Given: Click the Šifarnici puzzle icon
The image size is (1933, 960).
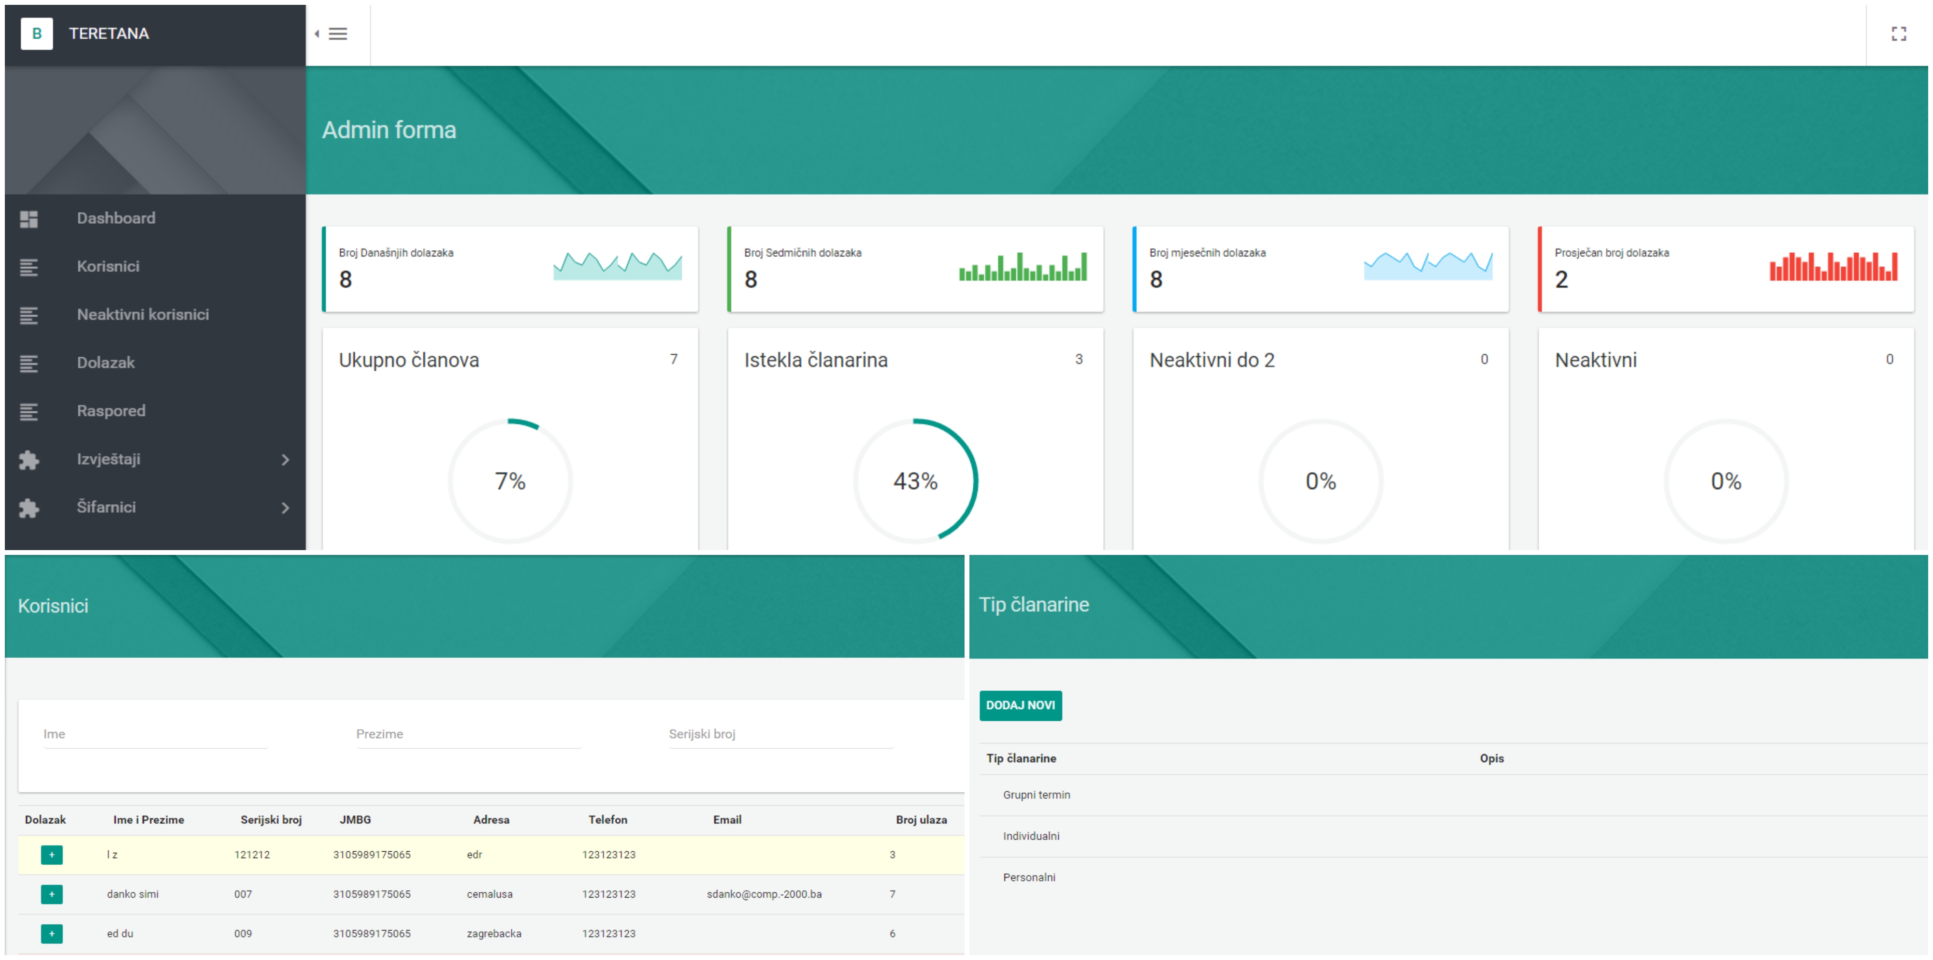Looking at the screenshot, I should click(x=29, y=508).
